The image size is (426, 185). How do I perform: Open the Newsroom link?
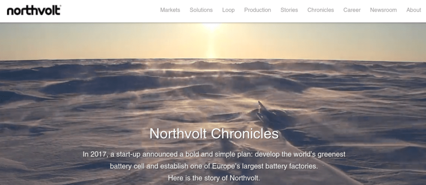(383, 10)
